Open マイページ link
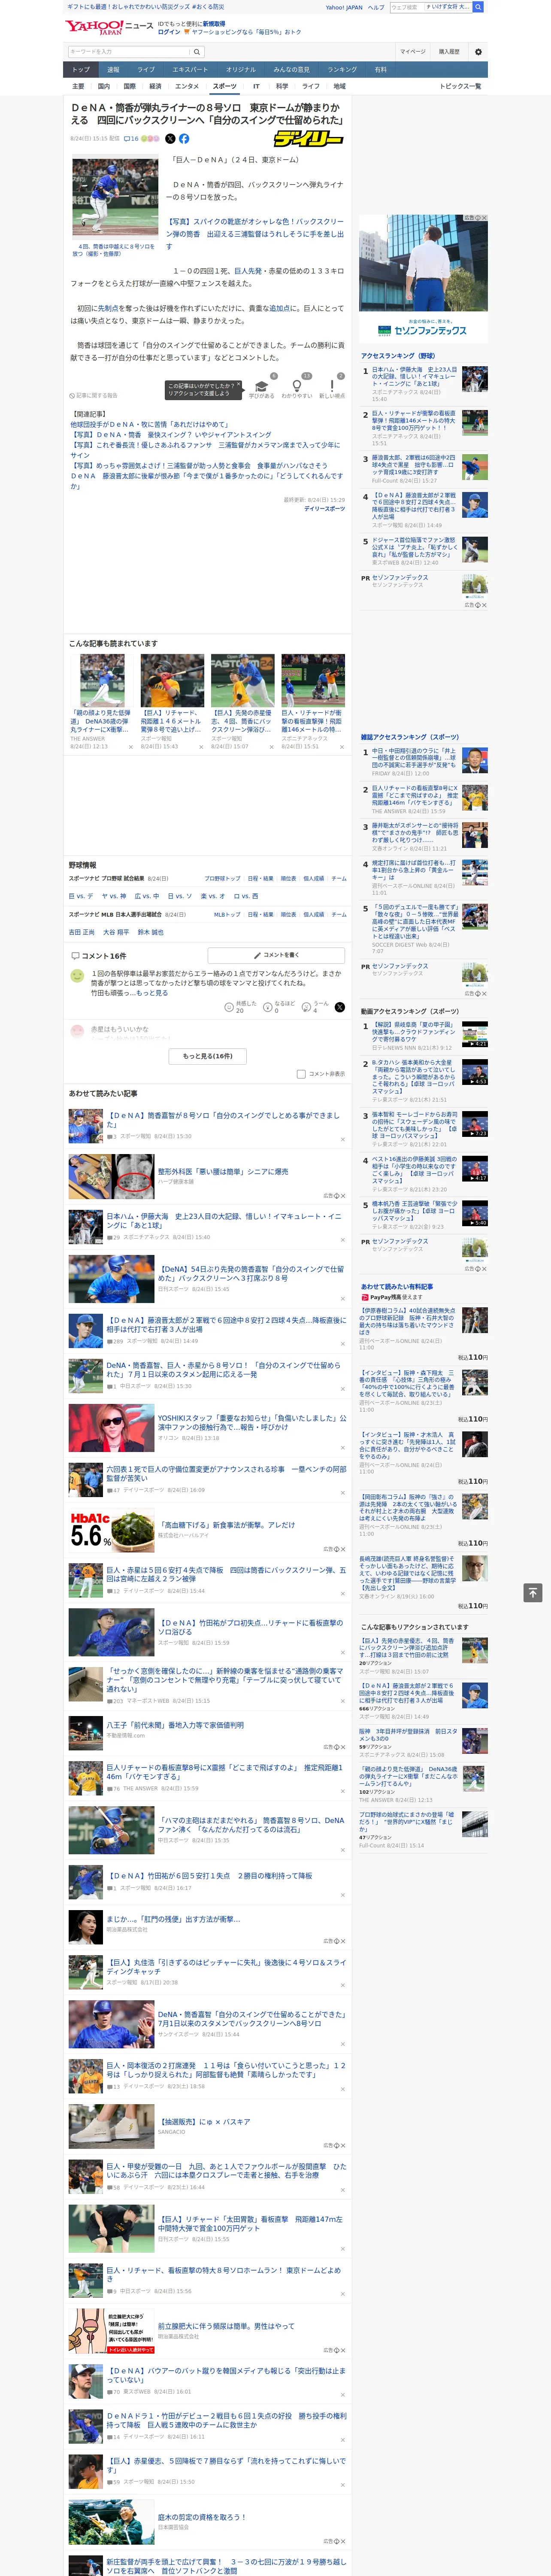The image size is (551, 2576). [413, 51]
